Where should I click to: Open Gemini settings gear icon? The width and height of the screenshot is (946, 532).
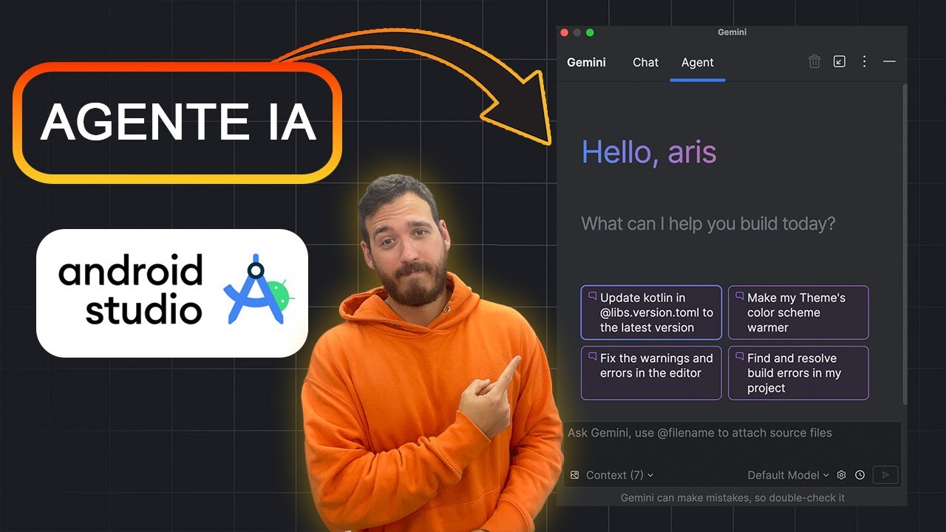point(841,475)
